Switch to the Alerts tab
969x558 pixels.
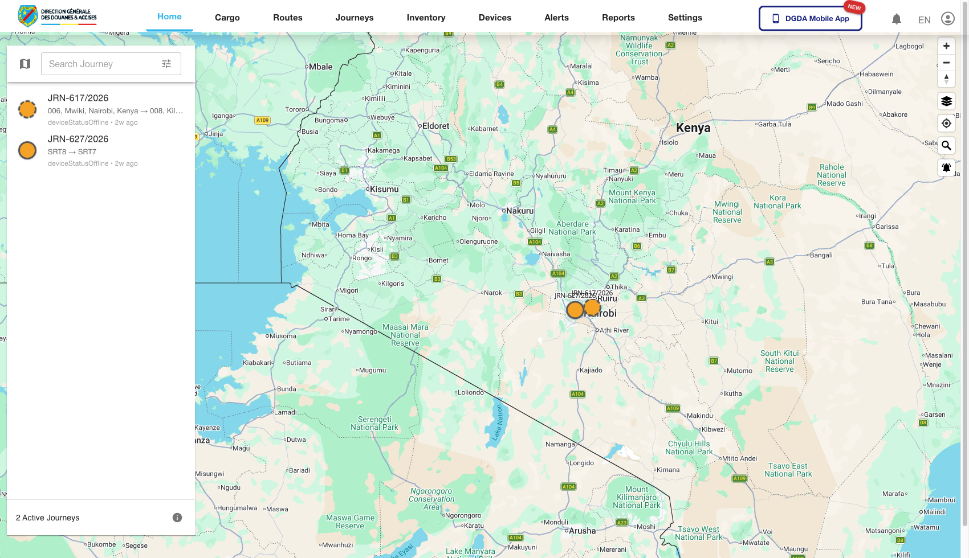coord(556,18)
